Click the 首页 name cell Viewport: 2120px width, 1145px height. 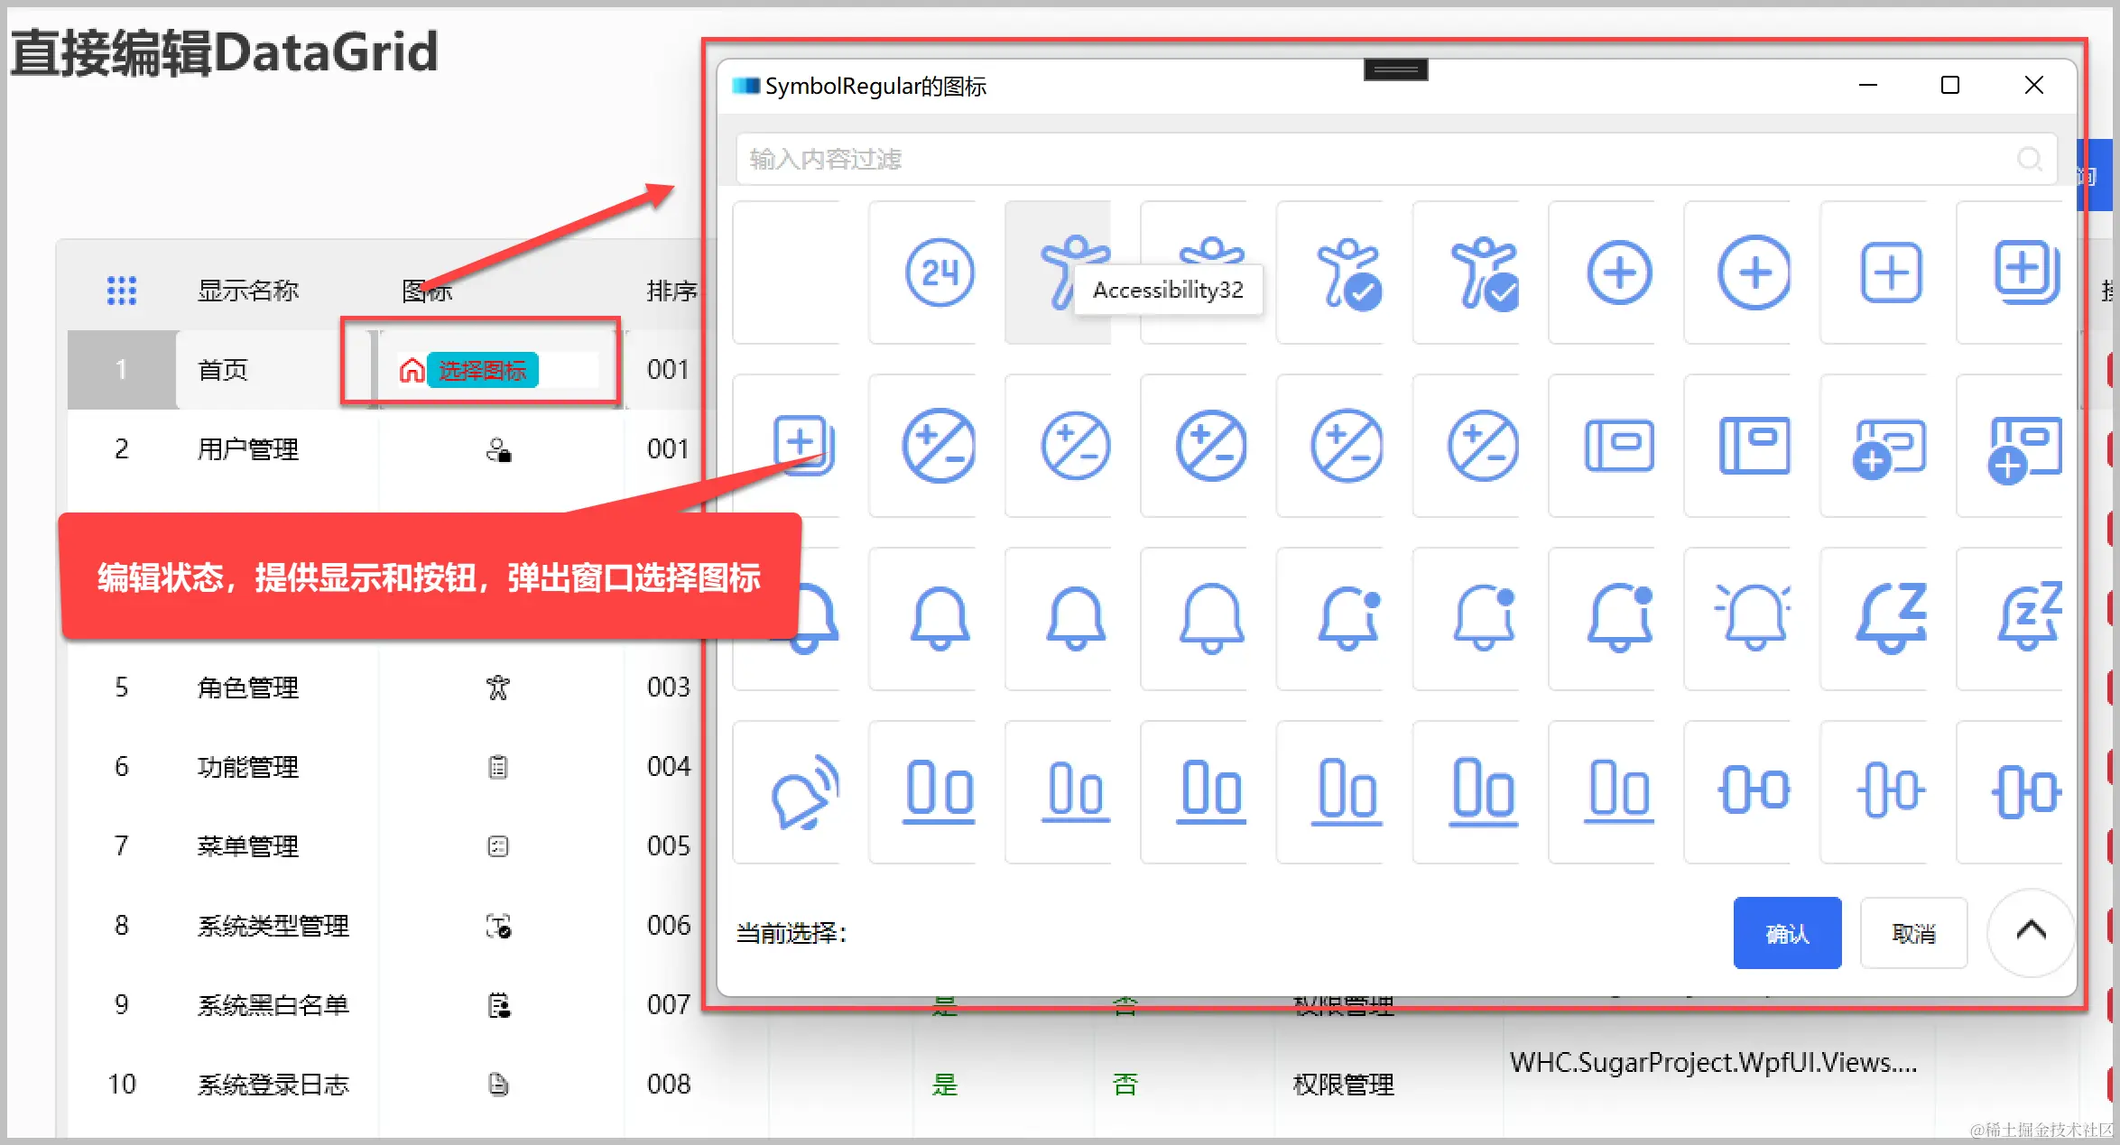click(223, 370)
